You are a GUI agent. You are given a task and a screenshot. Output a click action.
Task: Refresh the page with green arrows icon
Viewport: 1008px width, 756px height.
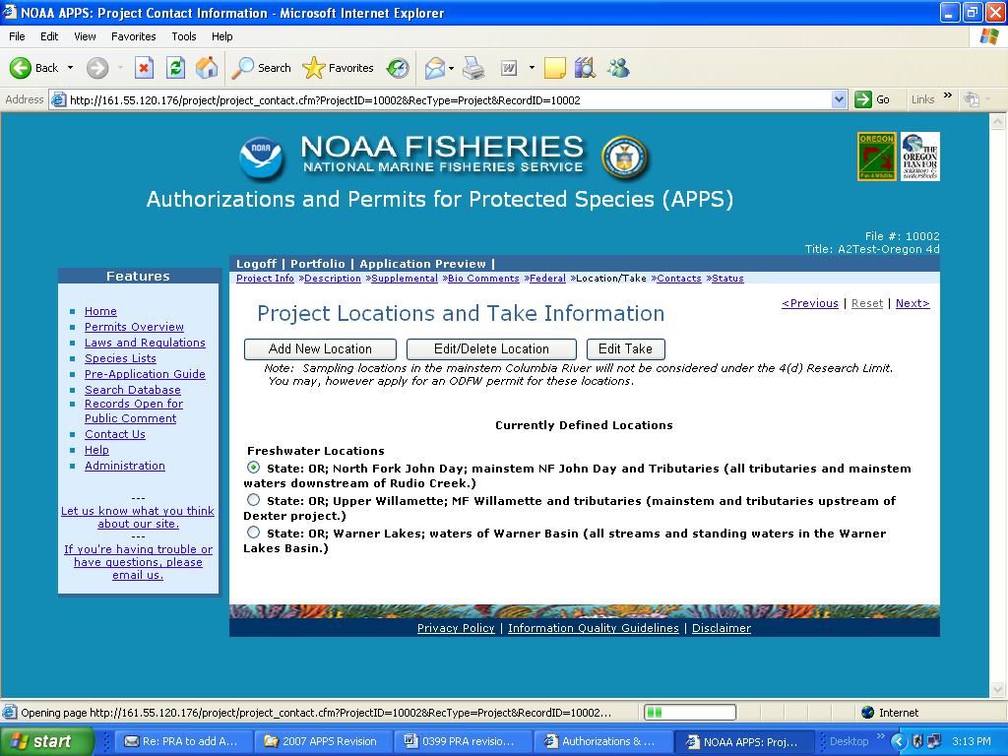175,68
